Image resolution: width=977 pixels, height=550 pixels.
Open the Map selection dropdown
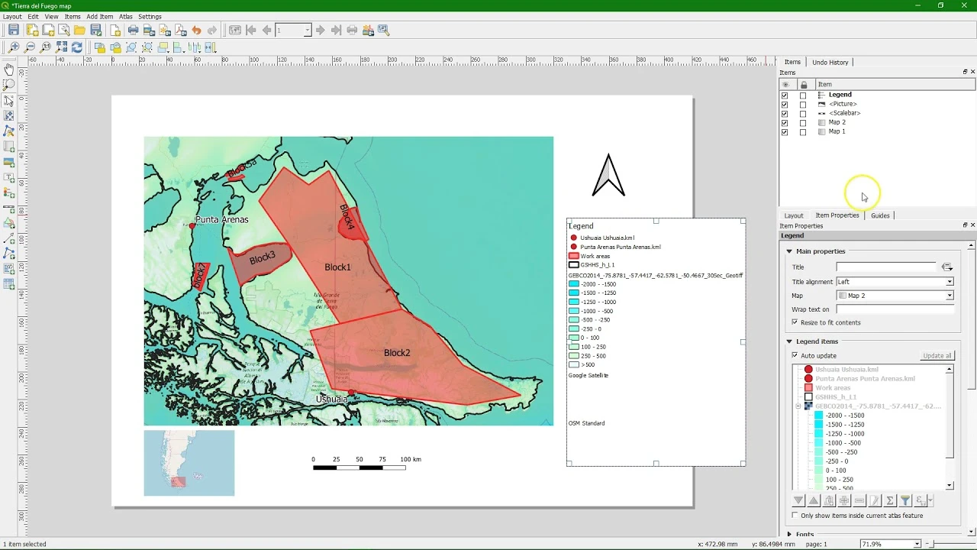(895, 296)
